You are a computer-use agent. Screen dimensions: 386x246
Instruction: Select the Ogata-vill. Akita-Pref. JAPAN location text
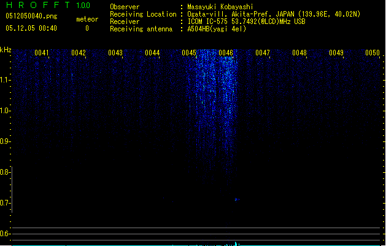(274, 14)
